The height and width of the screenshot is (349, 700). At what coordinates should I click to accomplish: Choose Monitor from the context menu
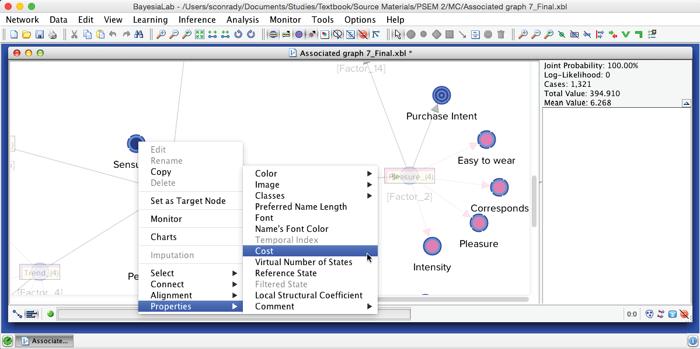click(191, 219)
